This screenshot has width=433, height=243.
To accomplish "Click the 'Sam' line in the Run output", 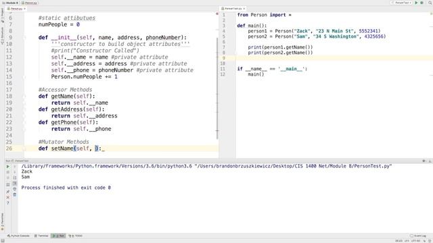I will (26, 177).
